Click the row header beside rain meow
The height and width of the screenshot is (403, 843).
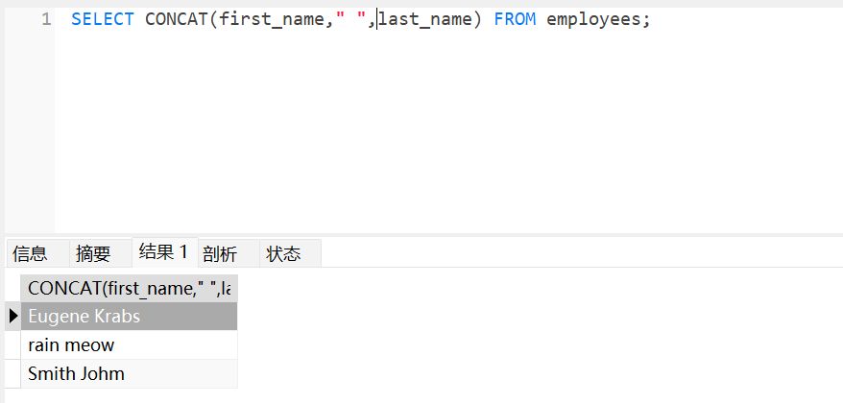point(13,344)
